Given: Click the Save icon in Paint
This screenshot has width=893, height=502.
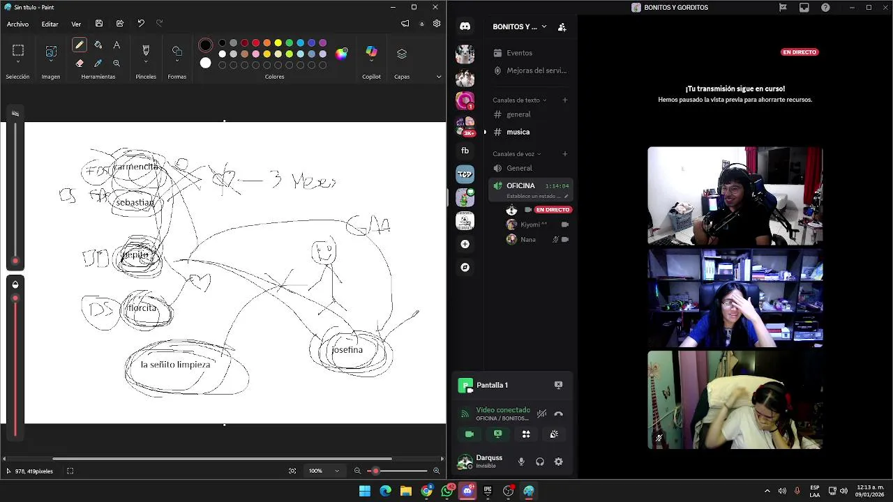Looking at the screenshot, I should tap(99, 24).
